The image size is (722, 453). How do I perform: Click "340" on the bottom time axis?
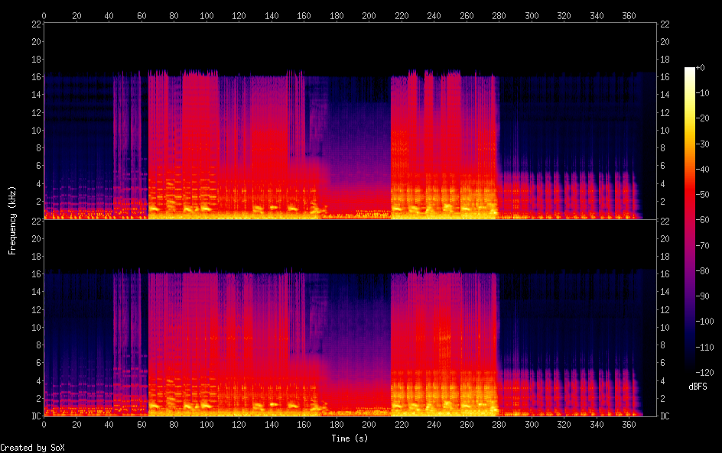[597, 425]
